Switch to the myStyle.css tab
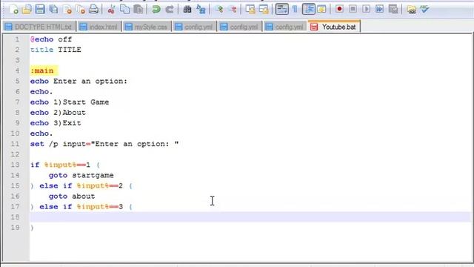This screenshot has width=474, height=267. 147,27
